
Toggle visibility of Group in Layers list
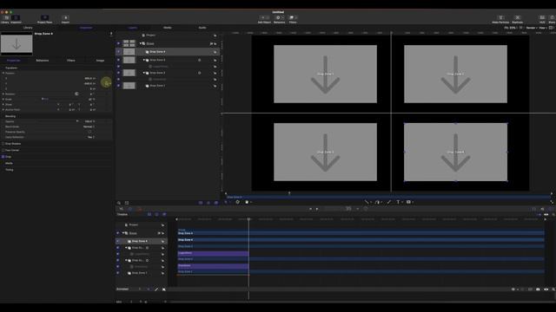[x=118, y=43]
